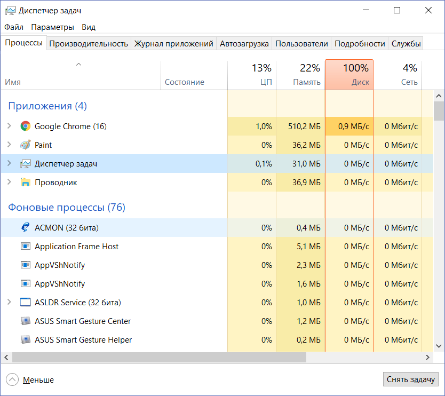Image resolution: width=445 pixels, height=396 pixels.
Task: Click the Фоновые процессы (76) group heading
Action: (x=67, y=208)
